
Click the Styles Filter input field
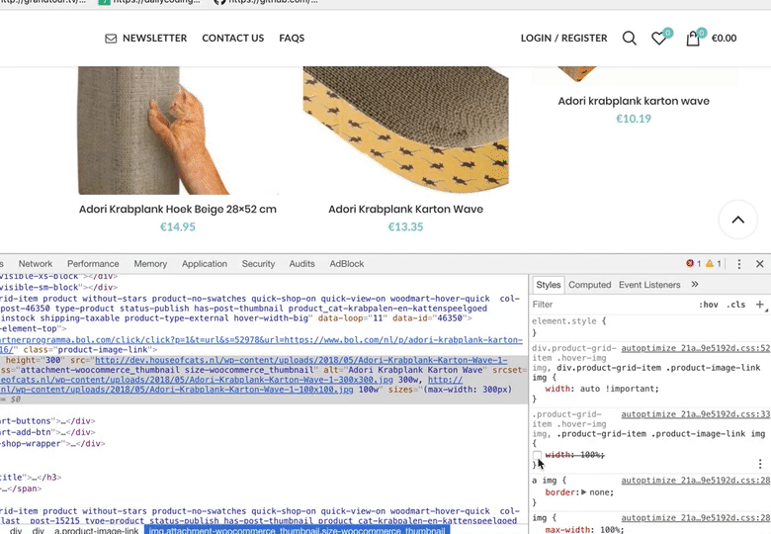612,305
